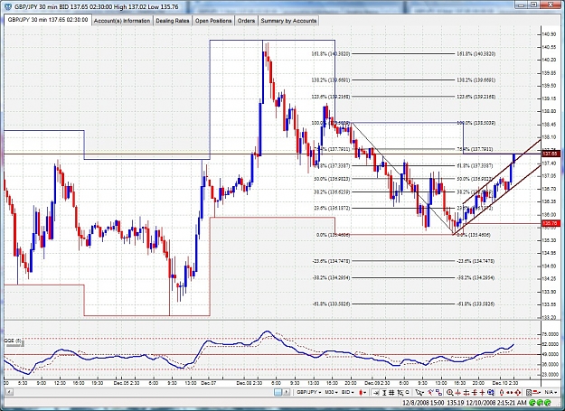Viewport: 565px width, 411px height.
Task: Open the GBP/JPY symbol dropdown
Action: 309,392
